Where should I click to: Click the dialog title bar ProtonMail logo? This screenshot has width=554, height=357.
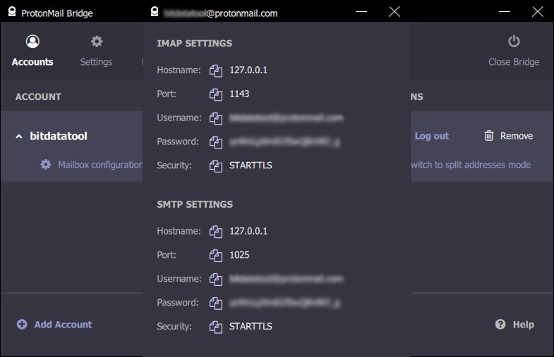(155, 12)
